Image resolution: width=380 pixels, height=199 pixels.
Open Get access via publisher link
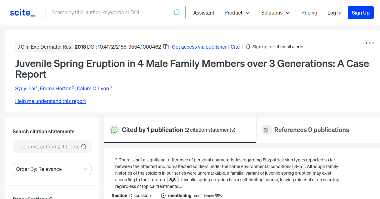(x=199, y=47)
